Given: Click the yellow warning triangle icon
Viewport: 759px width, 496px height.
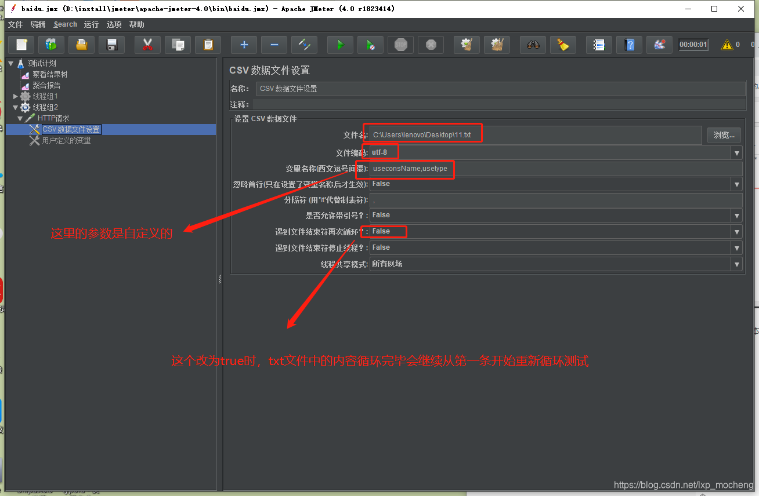Looking at the screenshot, I should point(727,45).
